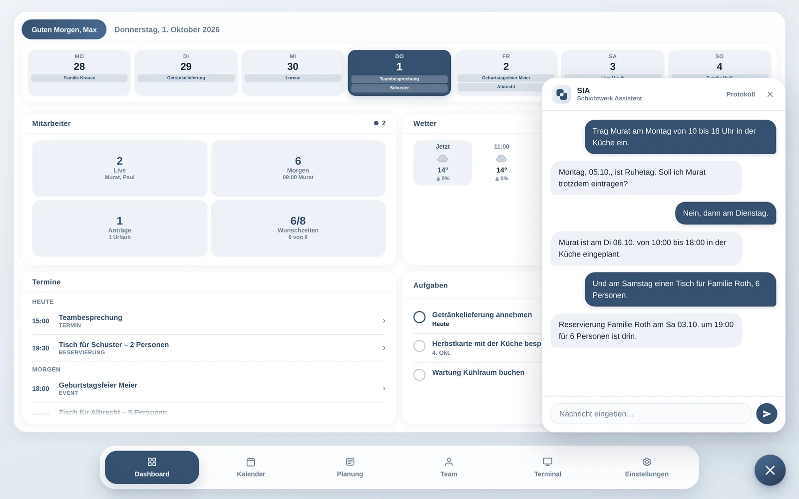The height and width of the screenshot is (499, 799).
Task: Select Wednesday 30 day card
Action: coord(293,72)
